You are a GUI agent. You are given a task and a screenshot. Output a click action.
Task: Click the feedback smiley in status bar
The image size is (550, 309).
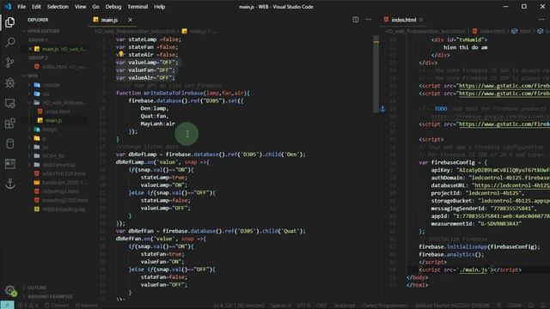coord(531,306)
